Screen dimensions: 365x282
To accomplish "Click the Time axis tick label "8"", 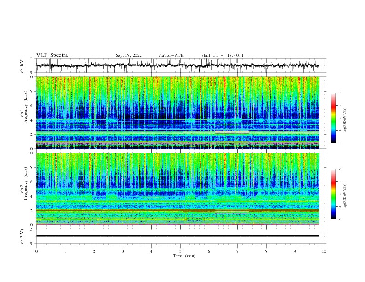I will point(266,251).
